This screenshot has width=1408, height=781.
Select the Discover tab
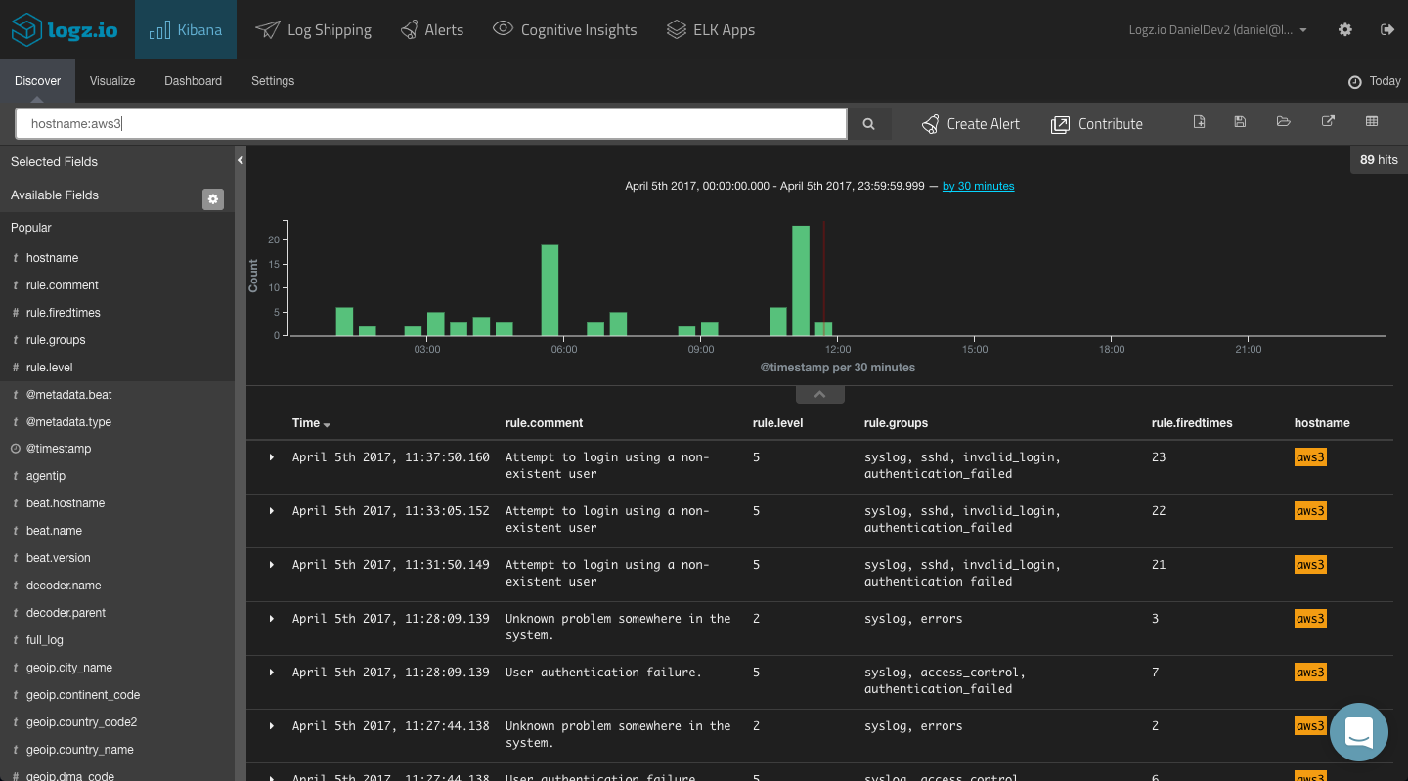(x=37, y=81)
